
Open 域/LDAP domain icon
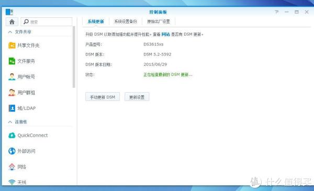[x=12, y=108]
